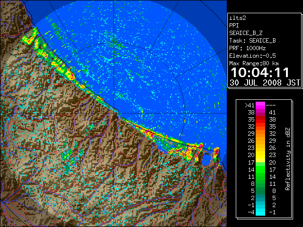
Task: Click the red 35 dBZ legend color
Action: pos(260,120)
